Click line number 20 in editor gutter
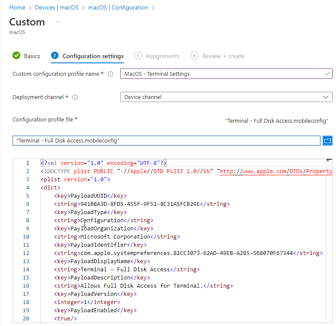 [x=26, y=319]
